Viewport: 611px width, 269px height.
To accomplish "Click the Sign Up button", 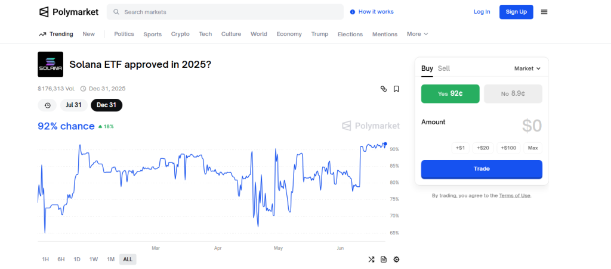I will point(516,12).
